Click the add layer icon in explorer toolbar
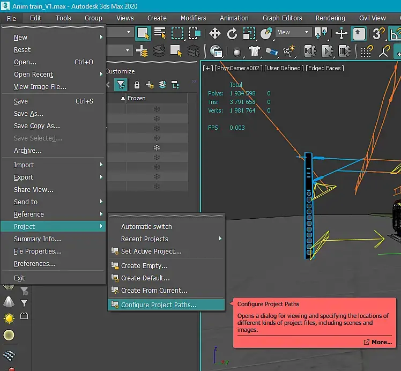 [150, 85]
